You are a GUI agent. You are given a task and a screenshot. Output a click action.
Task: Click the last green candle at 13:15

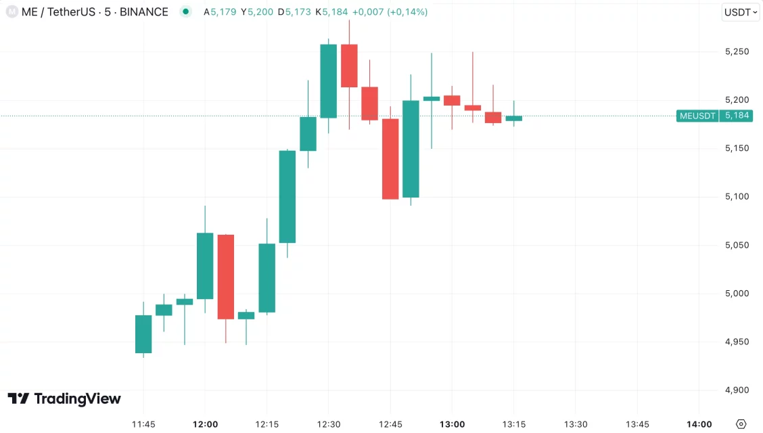tap(513, 118)
